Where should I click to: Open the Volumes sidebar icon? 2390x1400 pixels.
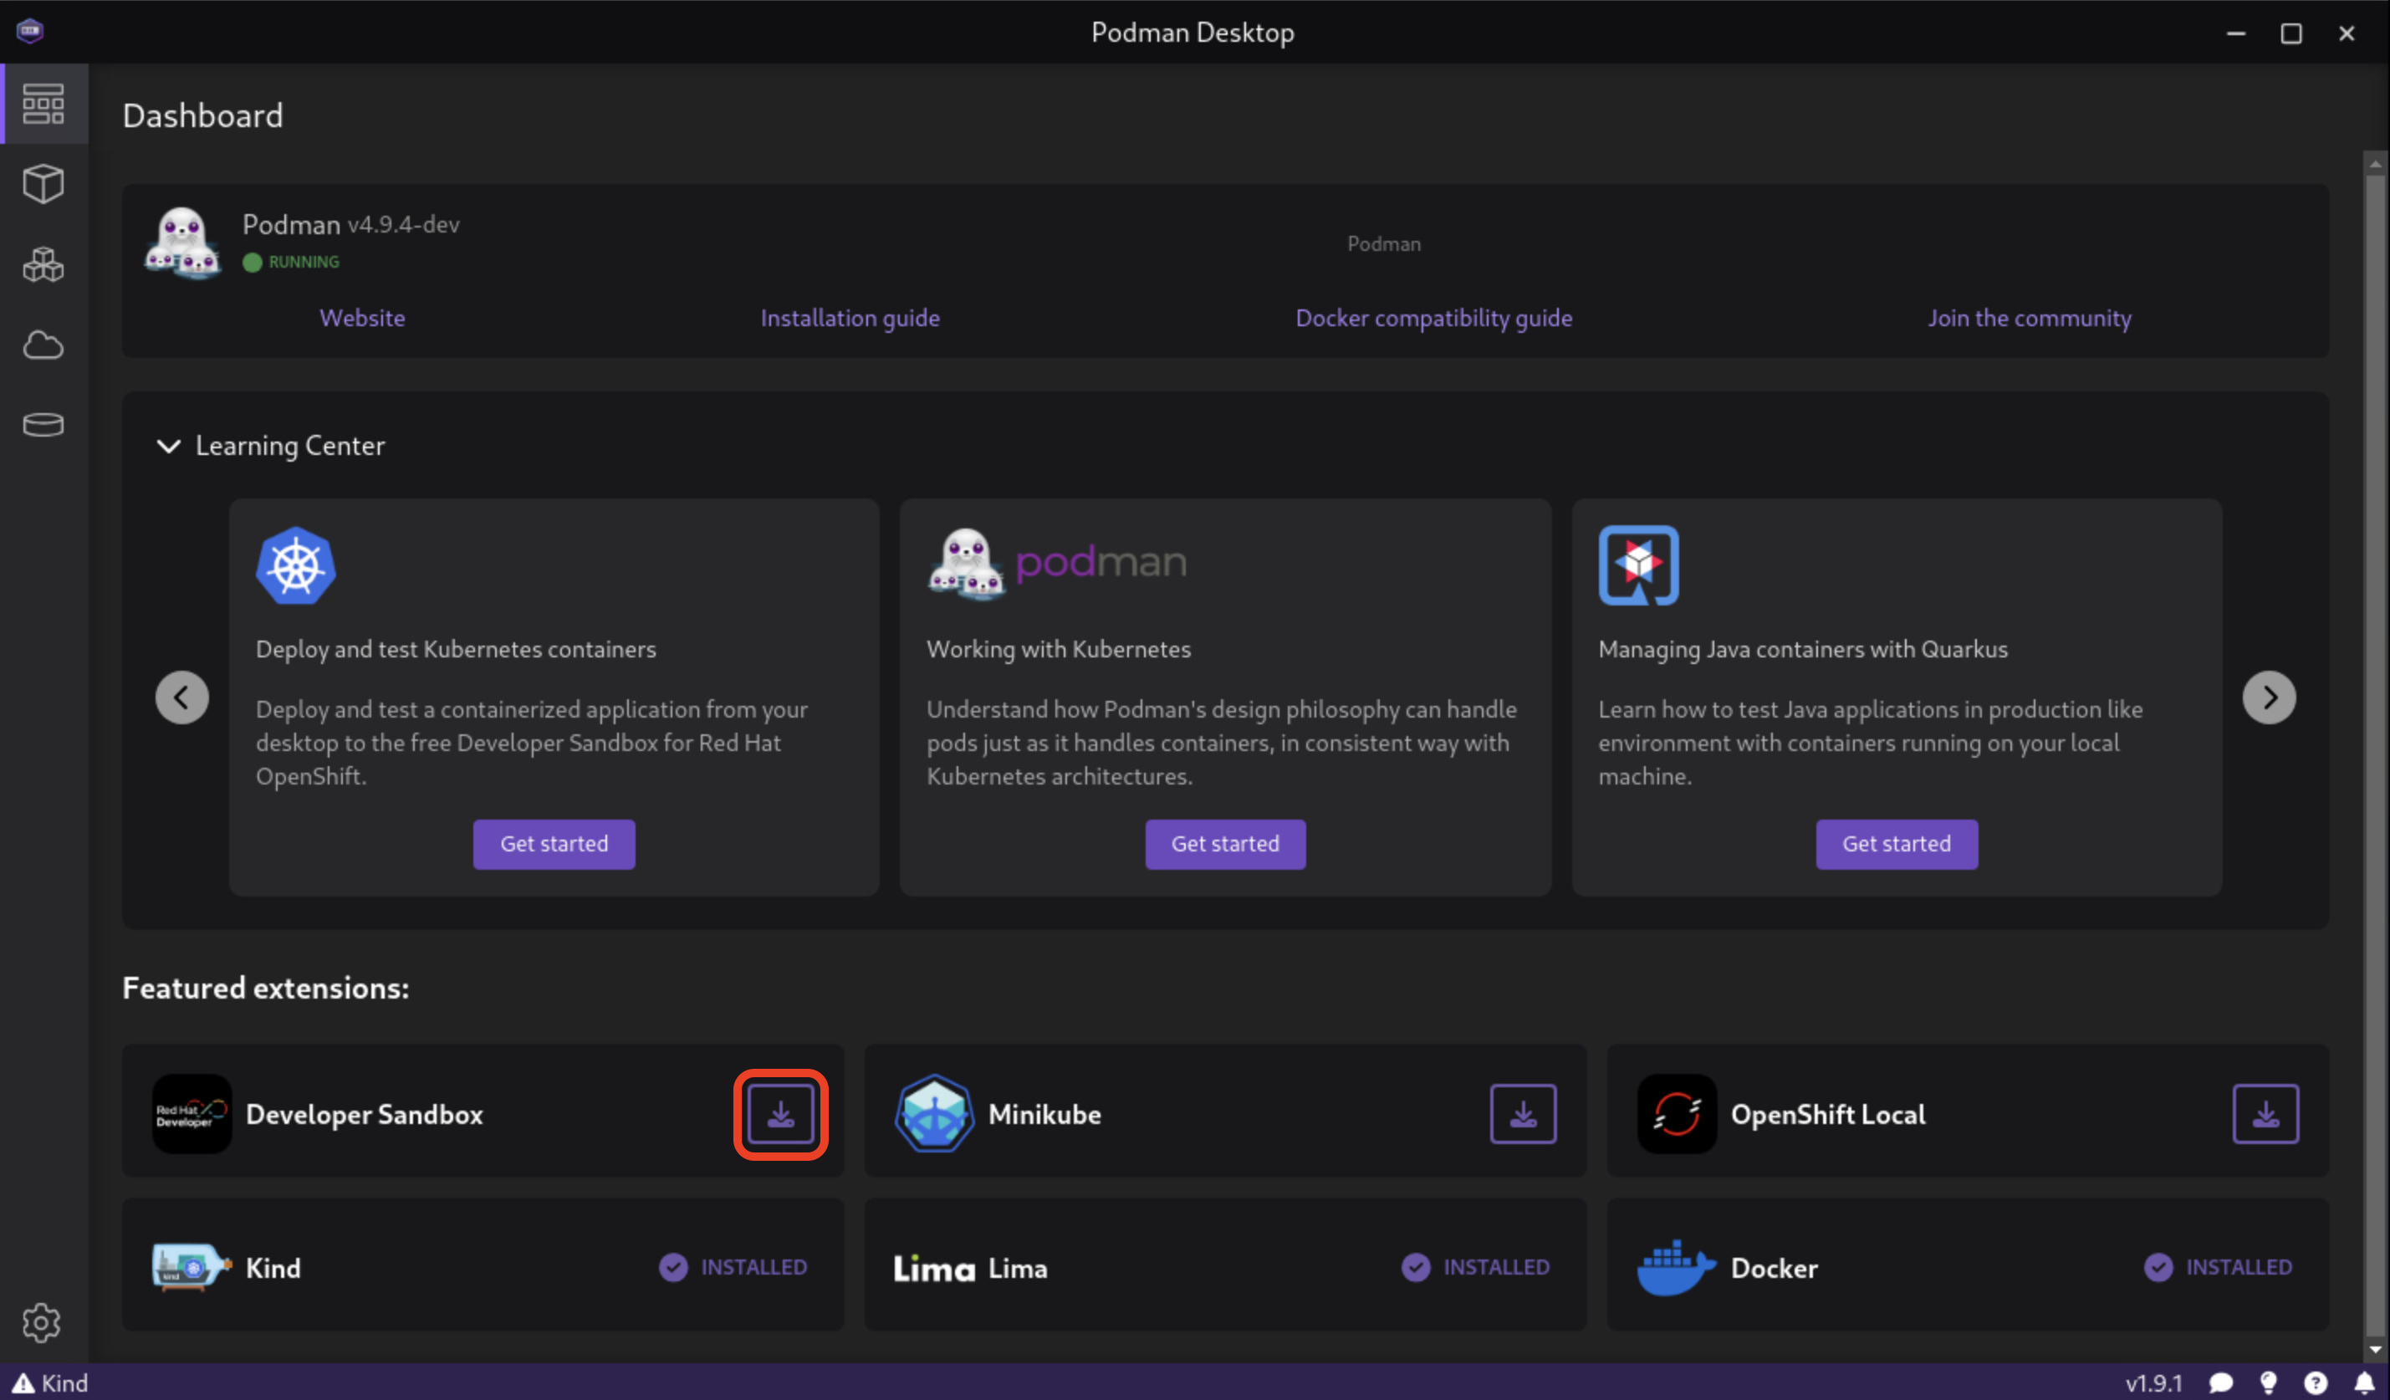[43, 424]
